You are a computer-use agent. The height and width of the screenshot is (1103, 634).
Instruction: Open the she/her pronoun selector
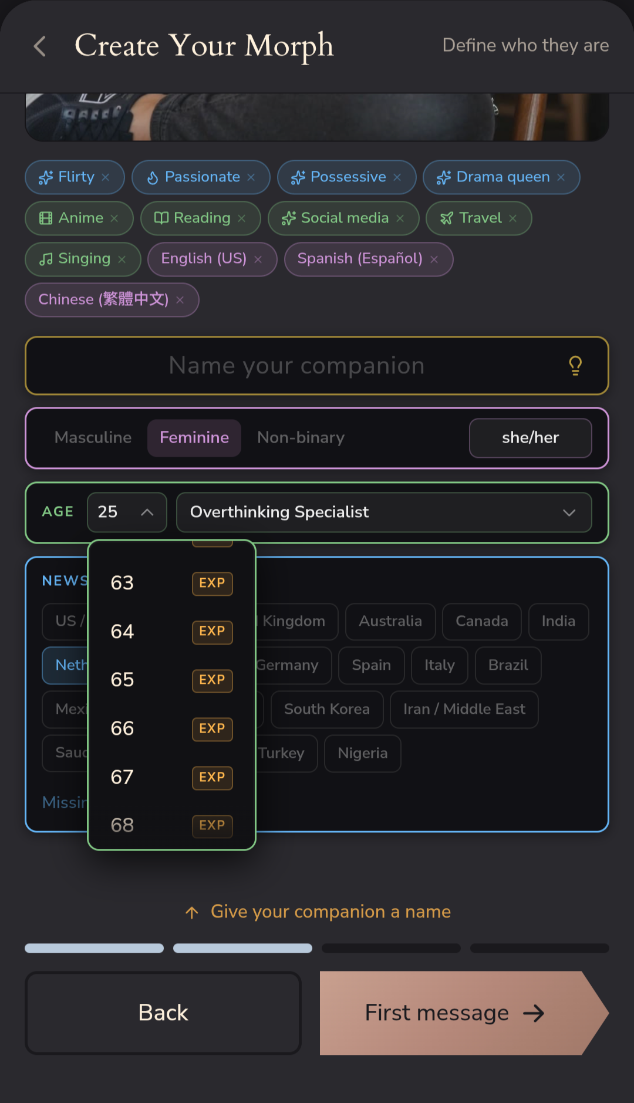tap(531, 438)
